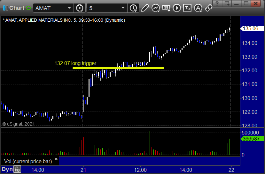Close the Vol study panel with x
This screenshot has height=174, width=265.
56,159
